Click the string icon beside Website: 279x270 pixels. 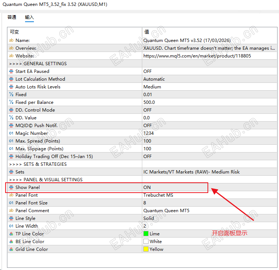(x=11, y=56)
